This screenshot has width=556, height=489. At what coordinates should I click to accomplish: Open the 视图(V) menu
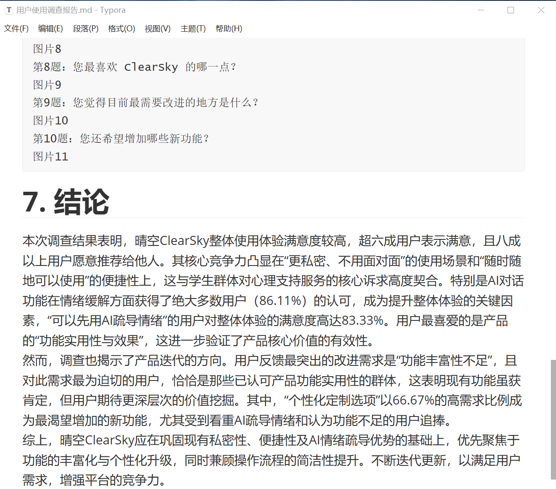(157, 29)
